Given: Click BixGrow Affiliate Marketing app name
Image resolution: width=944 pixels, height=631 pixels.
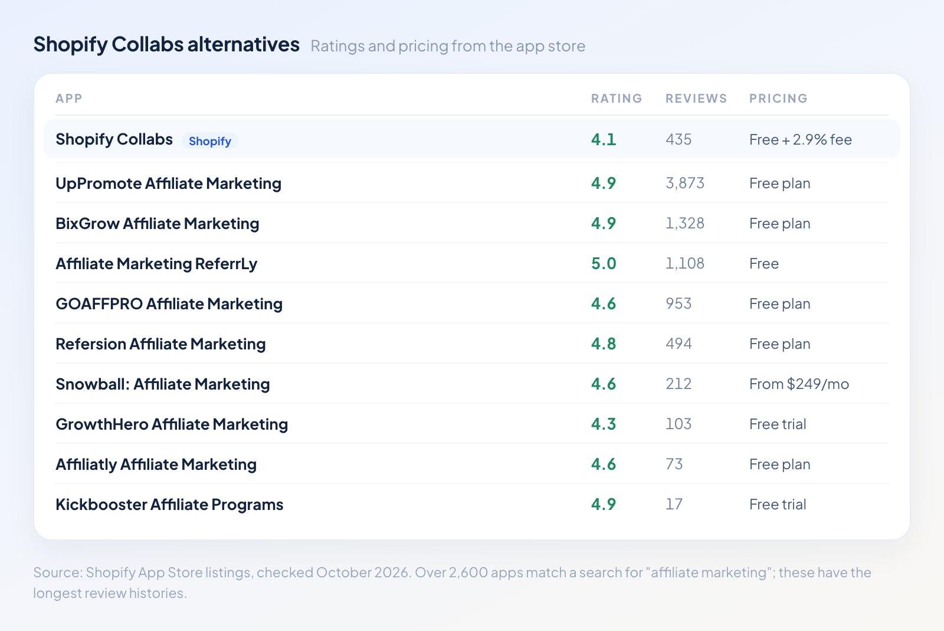Looking at the screenshot, I should [x=157, y=224].
